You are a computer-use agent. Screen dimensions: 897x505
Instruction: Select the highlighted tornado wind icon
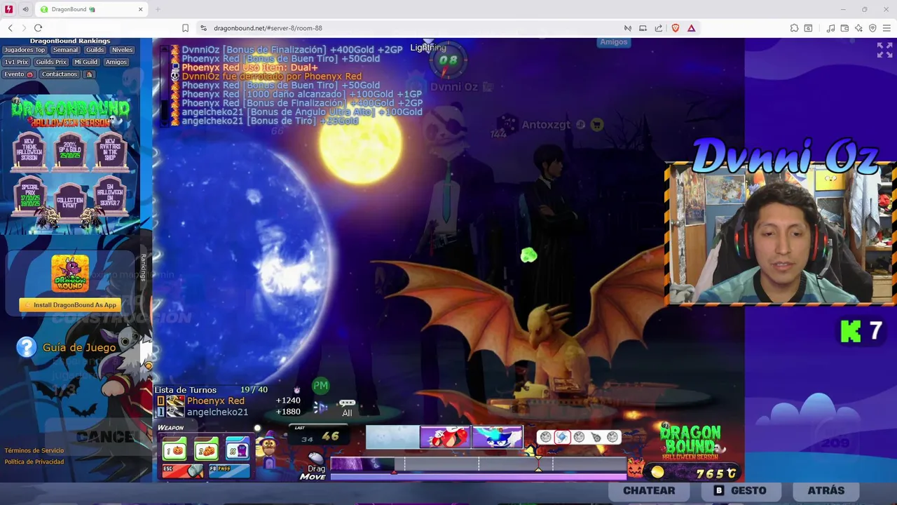coord(562,437)
